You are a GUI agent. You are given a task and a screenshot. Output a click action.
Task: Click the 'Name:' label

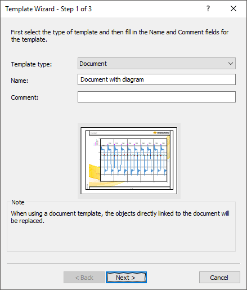tap(20, 81)
